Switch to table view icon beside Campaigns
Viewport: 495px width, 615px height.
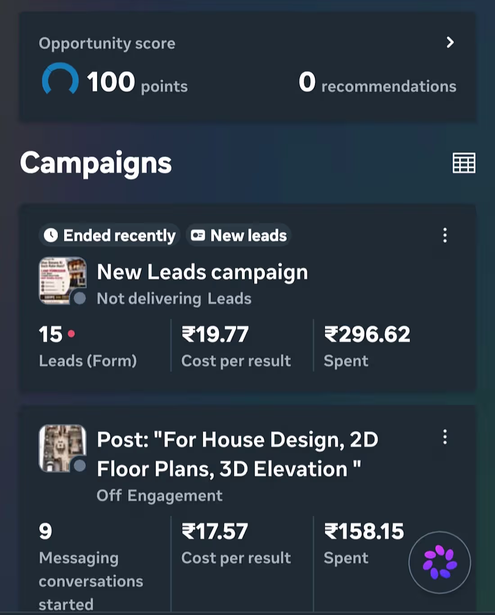pos(463,163)
